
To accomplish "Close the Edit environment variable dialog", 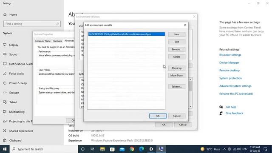I will (185, 25).
